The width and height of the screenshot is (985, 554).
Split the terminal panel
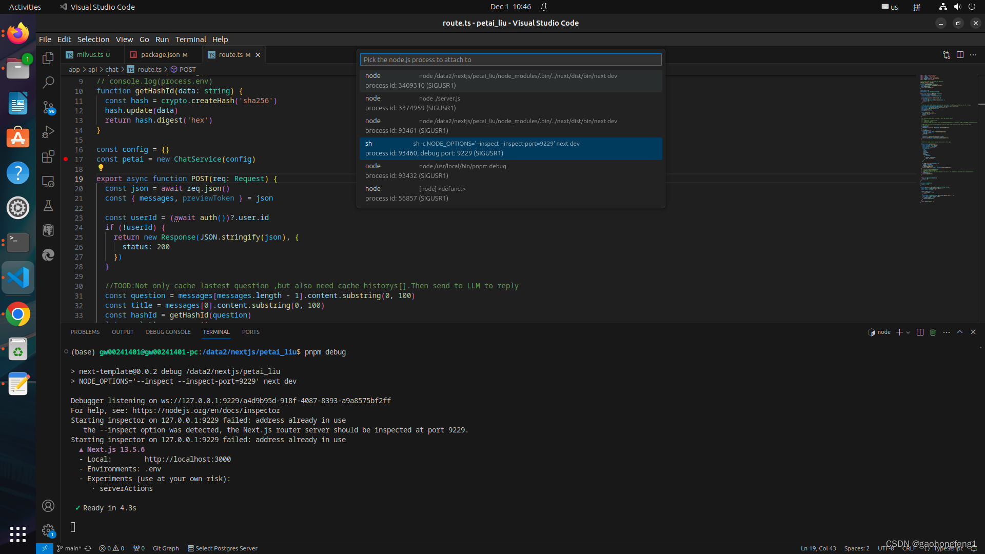pos(920,332)
